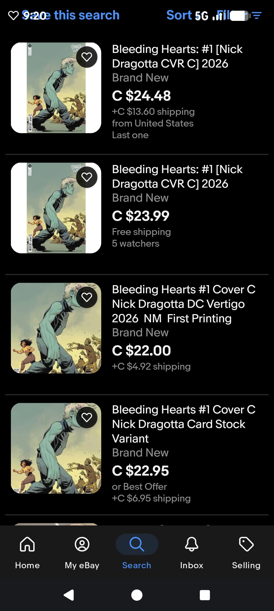Watch the Card Stock Variant listing
274x611 pixels.
point(87,418)
